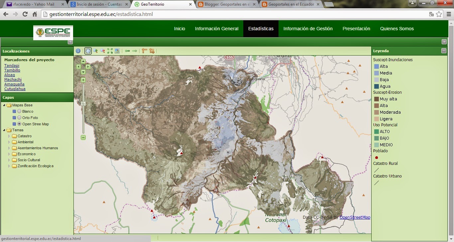Pan the map south with down arrow
The width and height of the screenshot is (454, 242).
(x=83, y=72)
